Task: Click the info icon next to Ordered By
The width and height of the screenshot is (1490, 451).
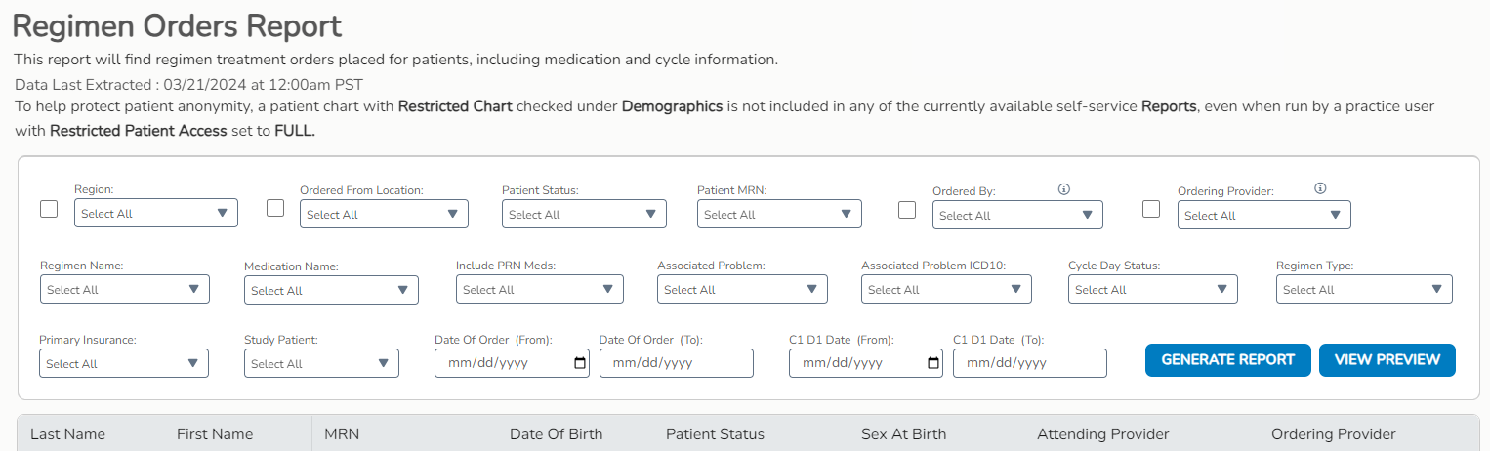Action: 1064,189
